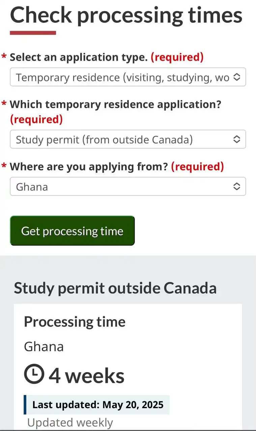Open the Ghana country dropdown
This screenshot has height=431, width=256.
tap(128, 186)
